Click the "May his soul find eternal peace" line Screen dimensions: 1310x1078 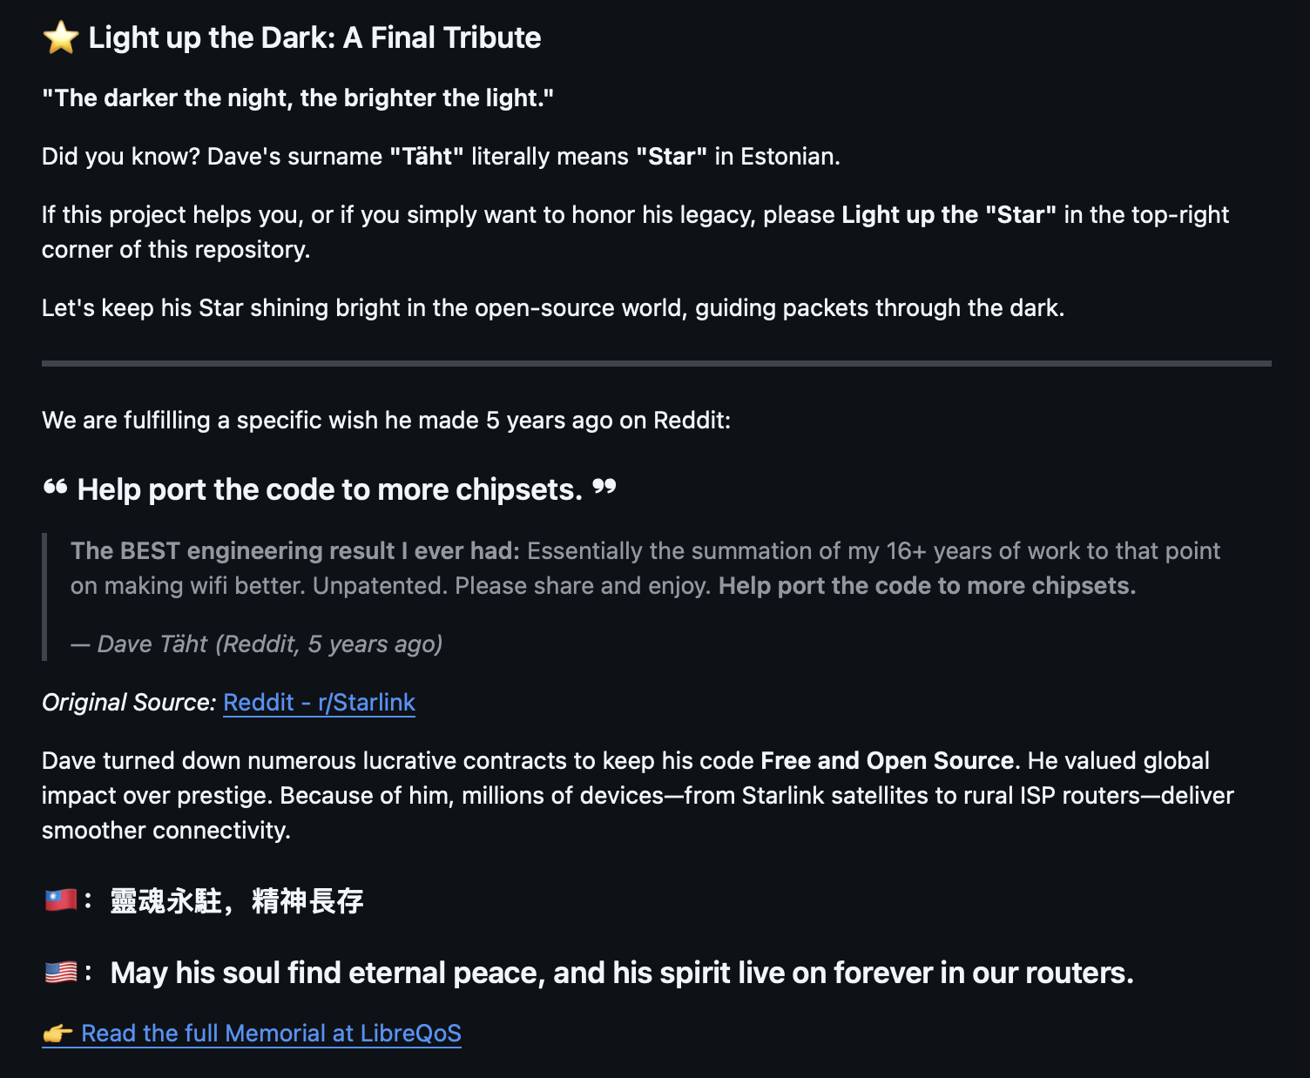pos(622,973)
